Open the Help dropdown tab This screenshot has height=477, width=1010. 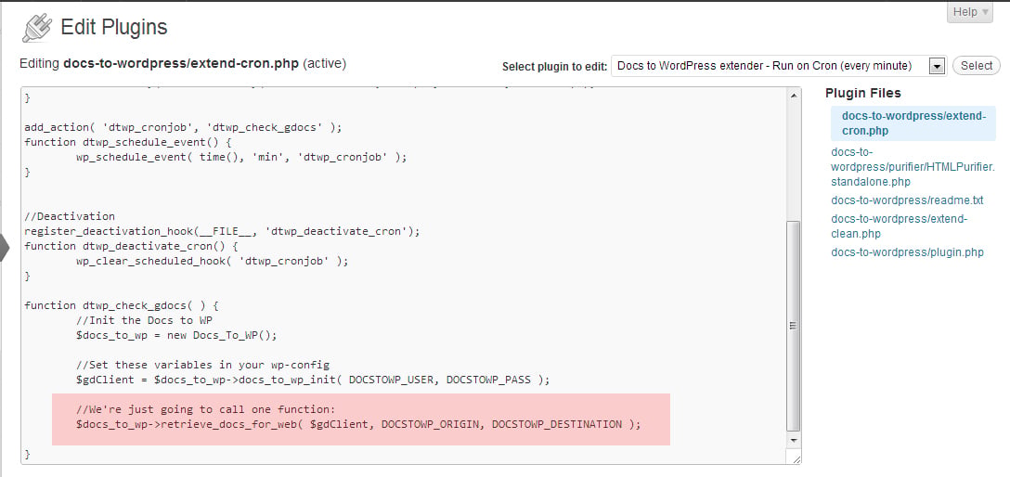click(969, 11)
